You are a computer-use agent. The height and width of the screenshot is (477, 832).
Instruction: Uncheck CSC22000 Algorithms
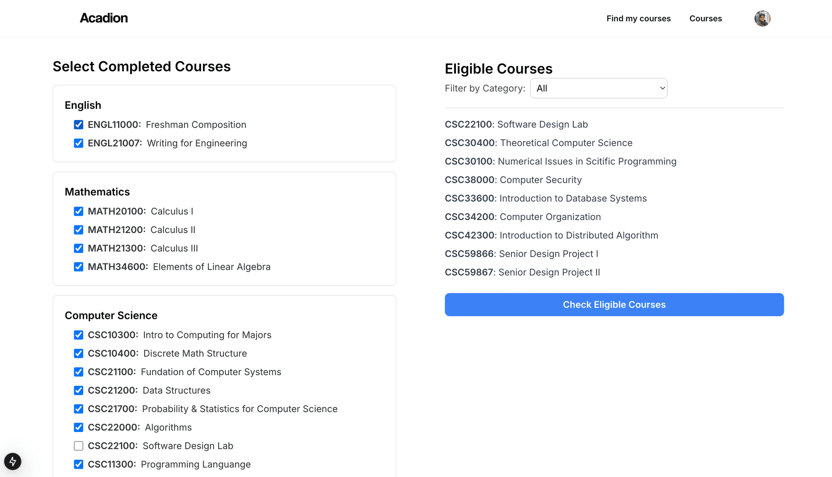(78, 428)
